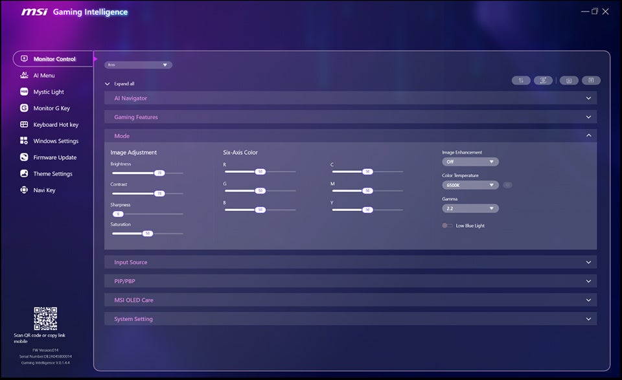Go to Firmware Update via its sidebar icon
622x380 pixels.
click(54, 157)
